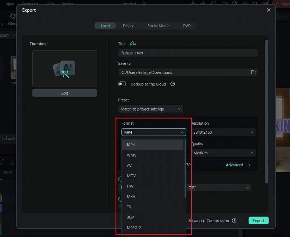Open the Quality dropdown set to Medium
Image resolution: width=290 pixels, height=237 pixels.
tap(222, 153)
